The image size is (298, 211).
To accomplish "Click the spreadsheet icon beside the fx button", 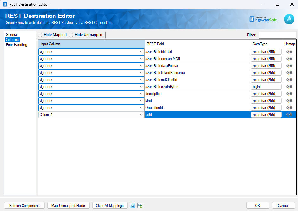I will point(140,206).
